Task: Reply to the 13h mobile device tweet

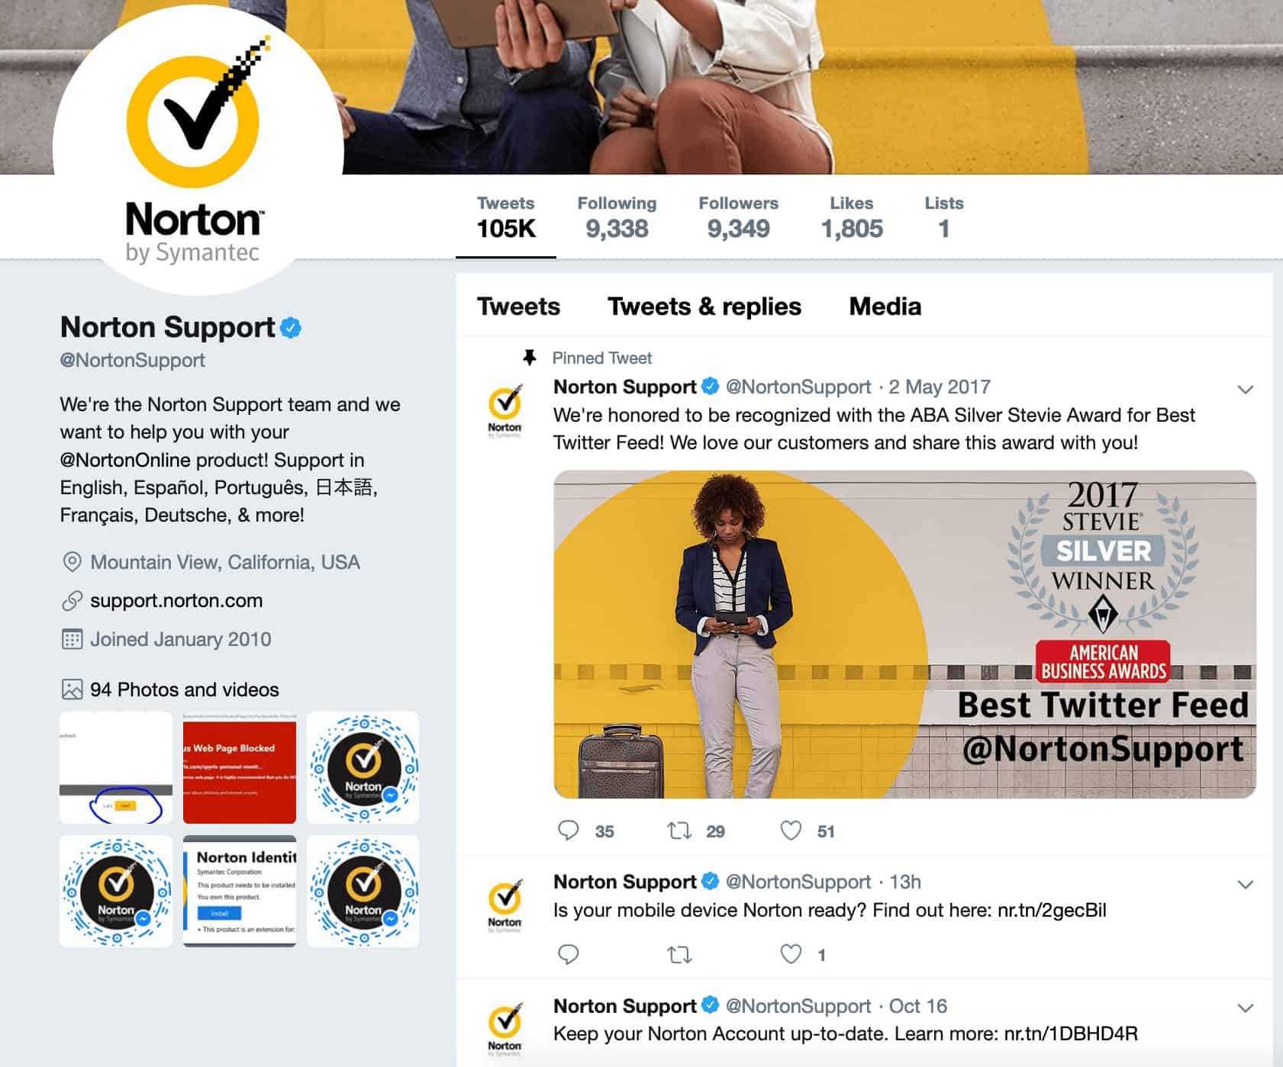Action: (x=569, y=954)
